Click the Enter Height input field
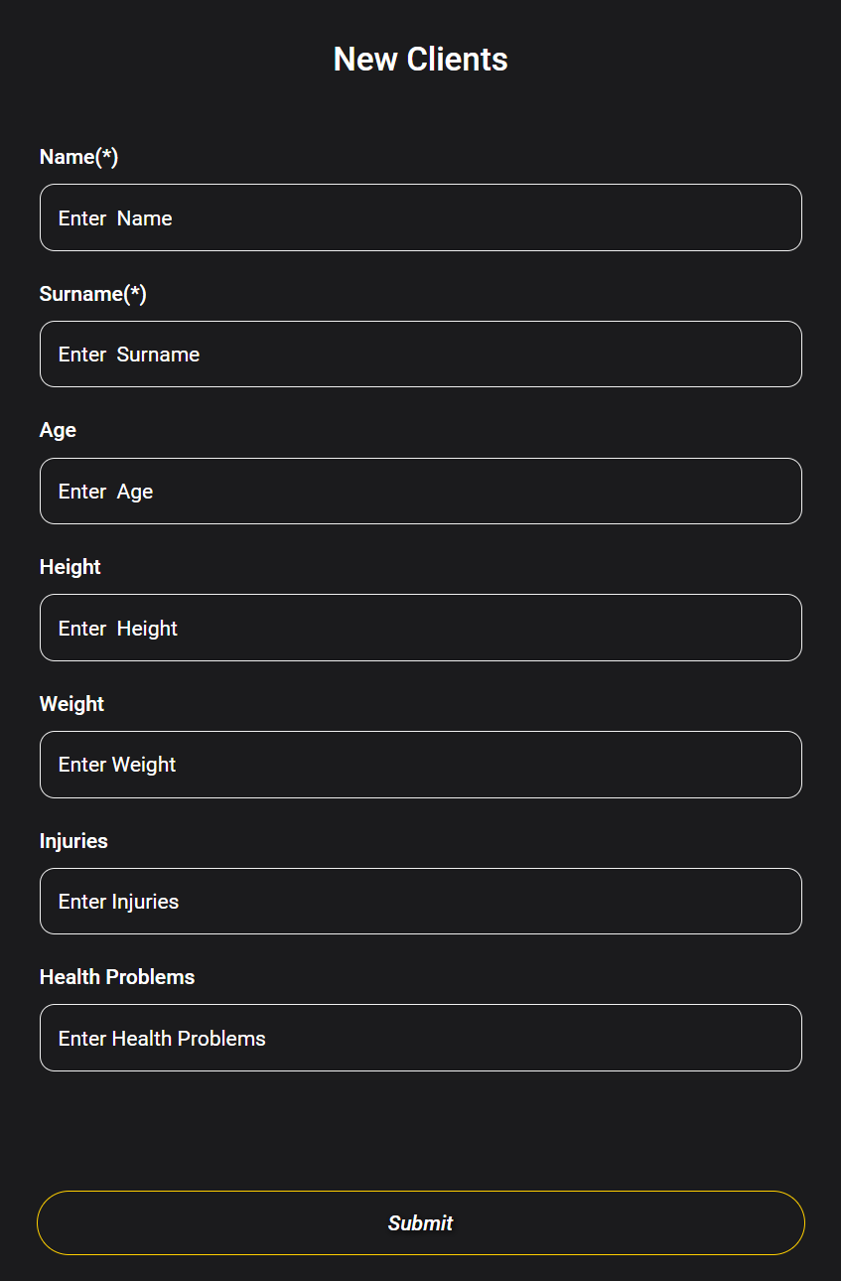The image size is (841, 1281). point(420,628)
